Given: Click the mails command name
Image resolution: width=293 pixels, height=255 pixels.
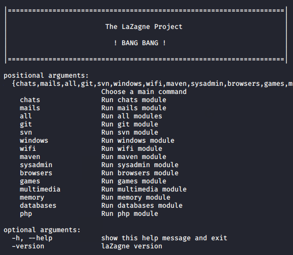Looking at the screenshot, I should point(30,108).
